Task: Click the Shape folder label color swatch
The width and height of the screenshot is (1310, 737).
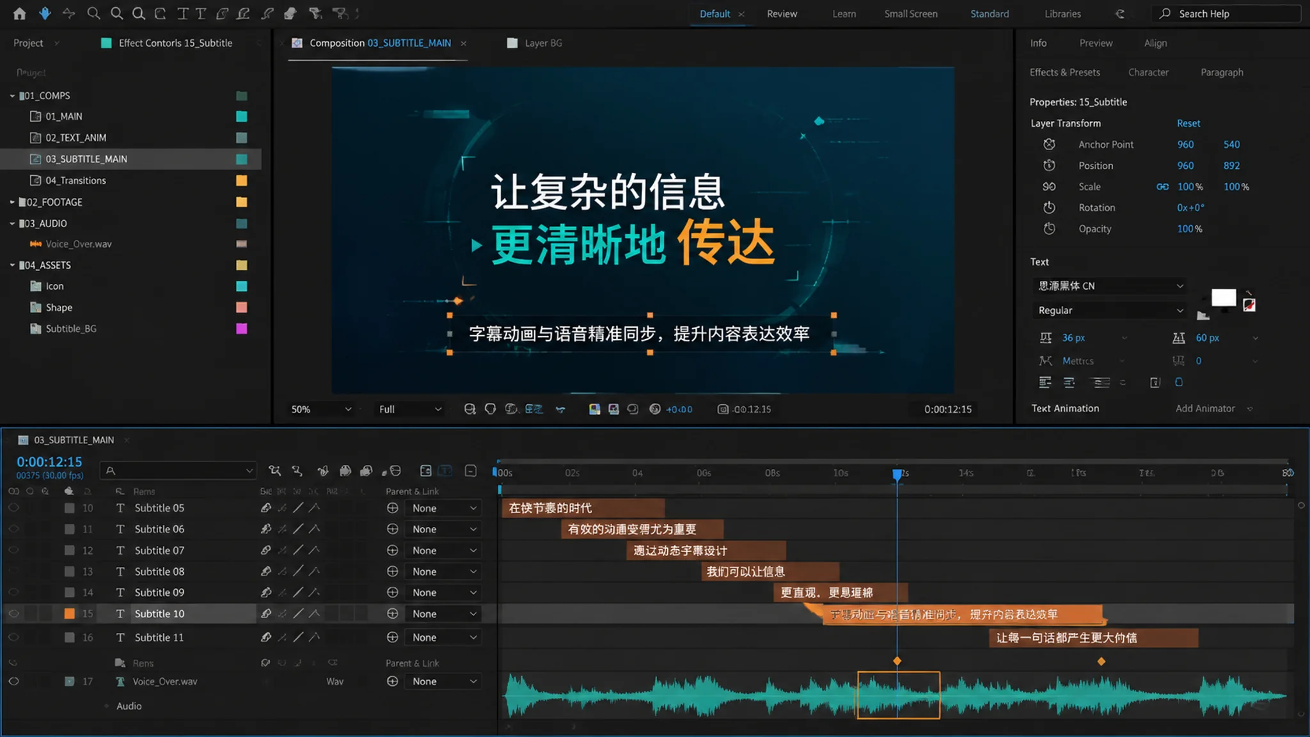Action: [x=242, y=308]
